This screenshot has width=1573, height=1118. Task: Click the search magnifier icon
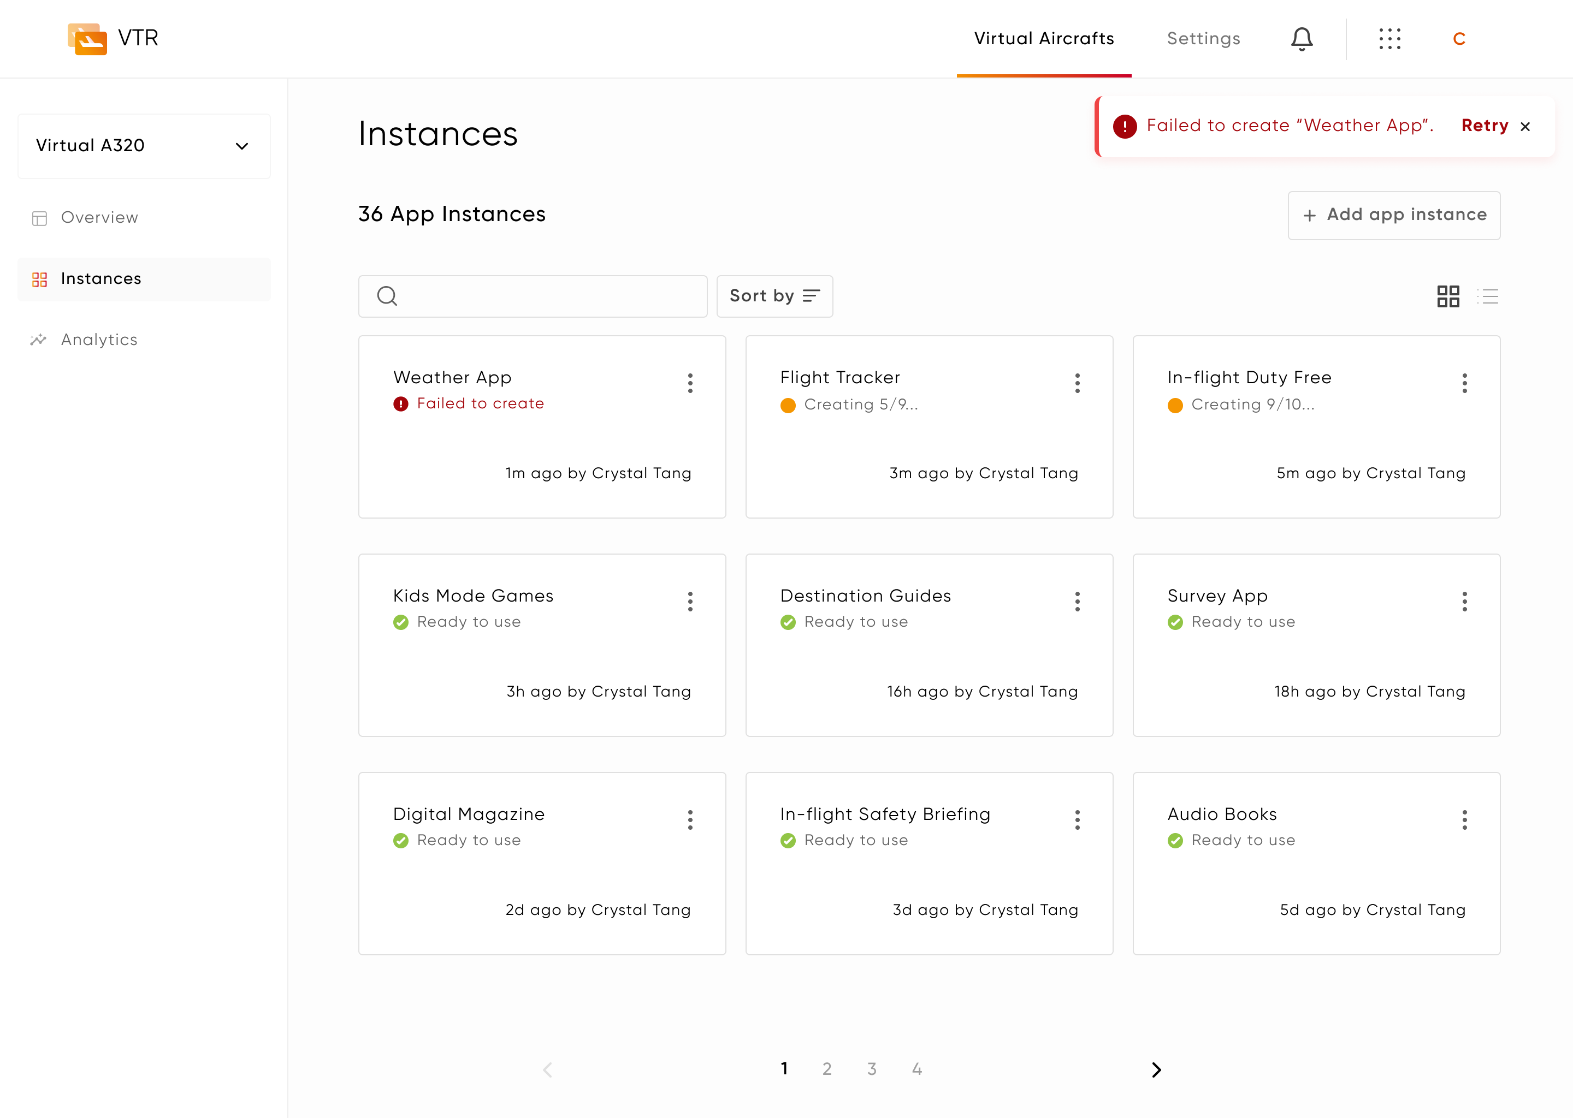tap(386, 296)
